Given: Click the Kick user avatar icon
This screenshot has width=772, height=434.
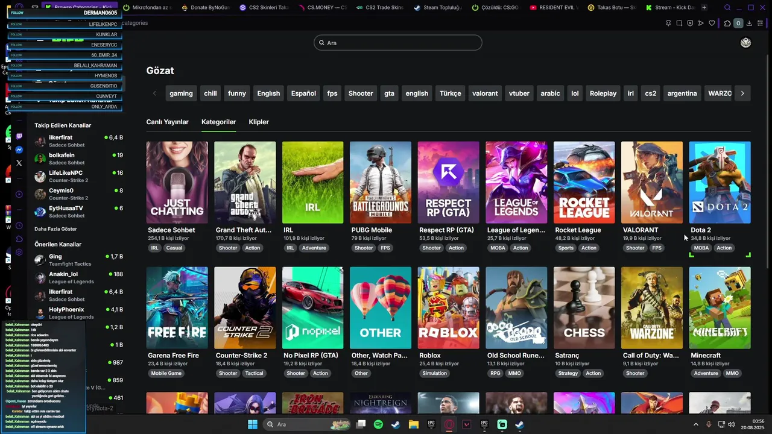Looking at the screenshot, I should pyautogui.click(x=746, y=43).
